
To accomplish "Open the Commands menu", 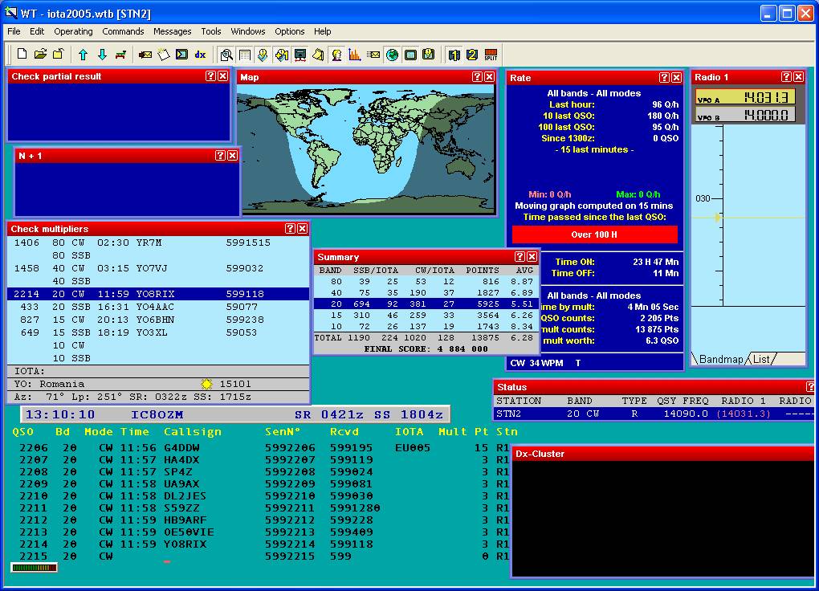I will [123, 31].
